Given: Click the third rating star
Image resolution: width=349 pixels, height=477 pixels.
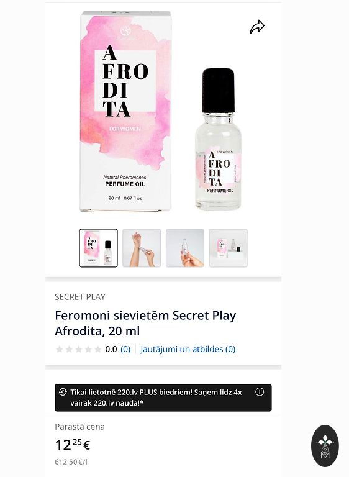Looking at the screenshot, I should pos(79,349).
